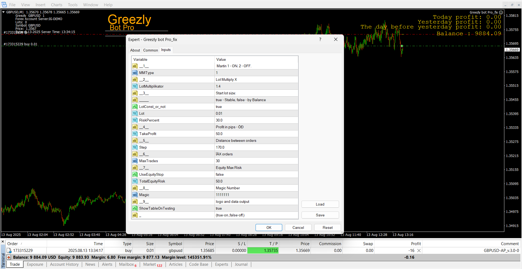Click the MMType integer variable icon

coord(135,73)
